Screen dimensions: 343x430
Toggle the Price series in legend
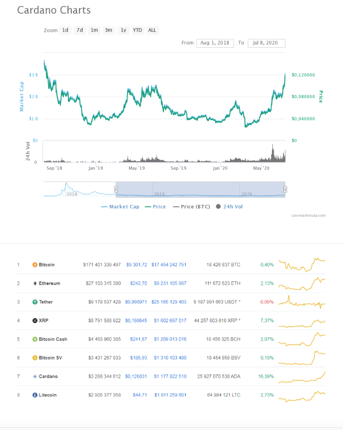pyautogui.click(x=155, y=207)
